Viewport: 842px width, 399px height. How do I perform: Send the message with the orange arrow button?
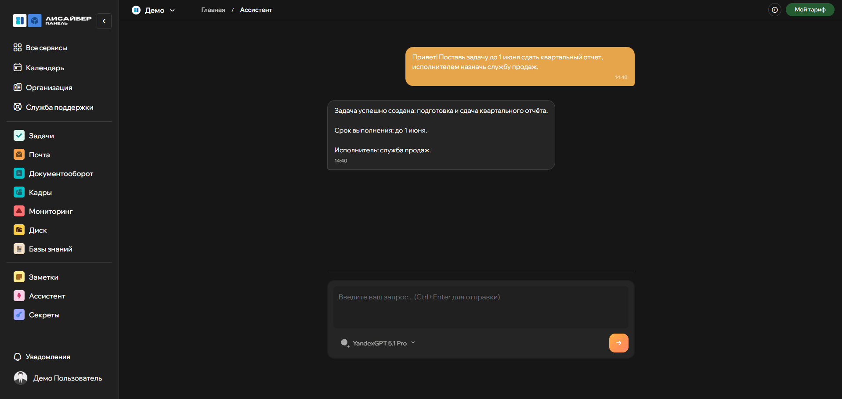tap(618, 343)
